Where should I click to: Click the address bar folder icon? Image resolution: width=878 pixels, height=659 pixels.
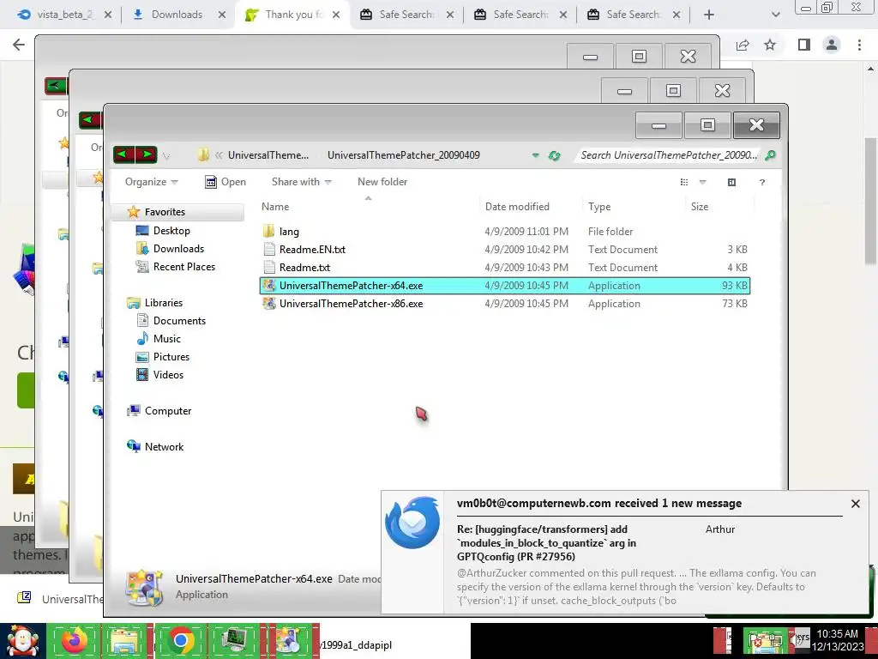click(203, 155)
